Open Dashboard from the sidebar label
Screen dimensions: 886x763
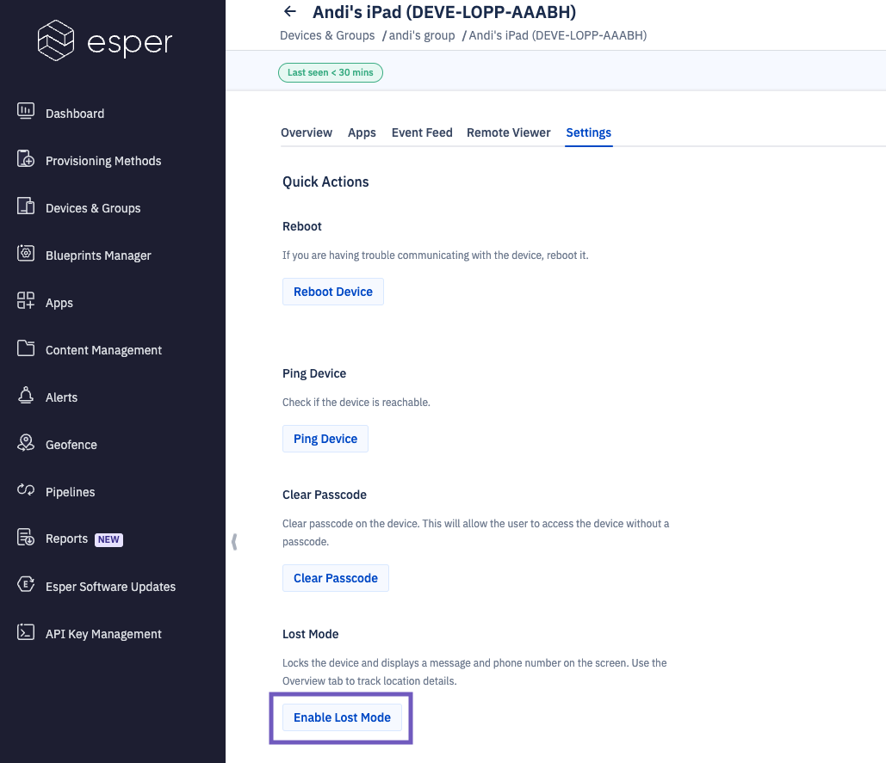click(75, 114)
